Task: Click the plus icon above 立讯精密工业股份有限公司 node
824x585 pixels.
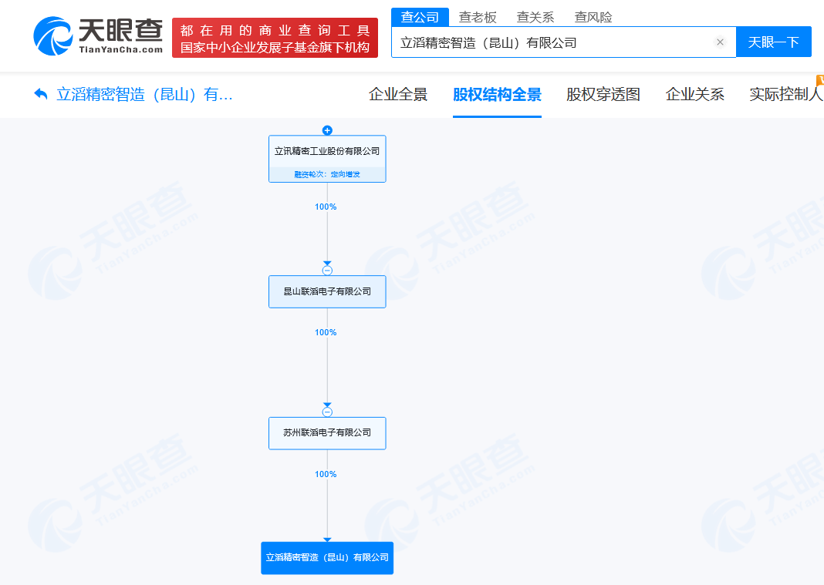Action: [x=328, y=130]
